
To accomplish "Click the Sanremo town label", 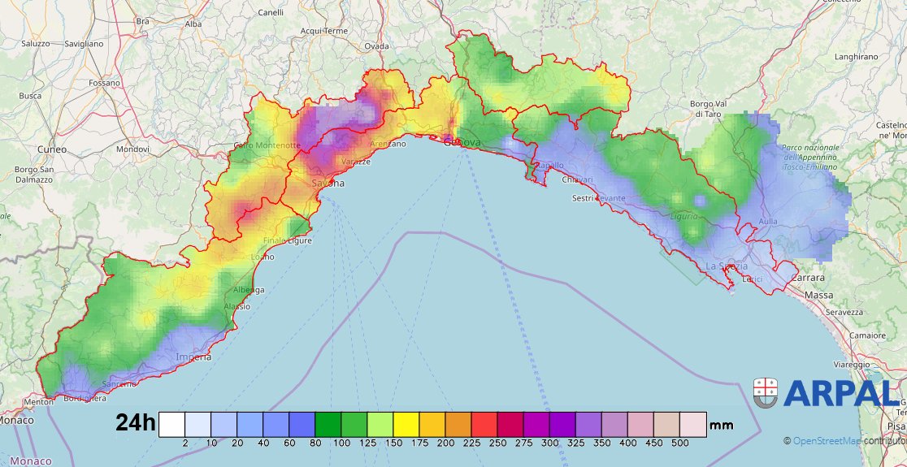I will click(119, 384).
